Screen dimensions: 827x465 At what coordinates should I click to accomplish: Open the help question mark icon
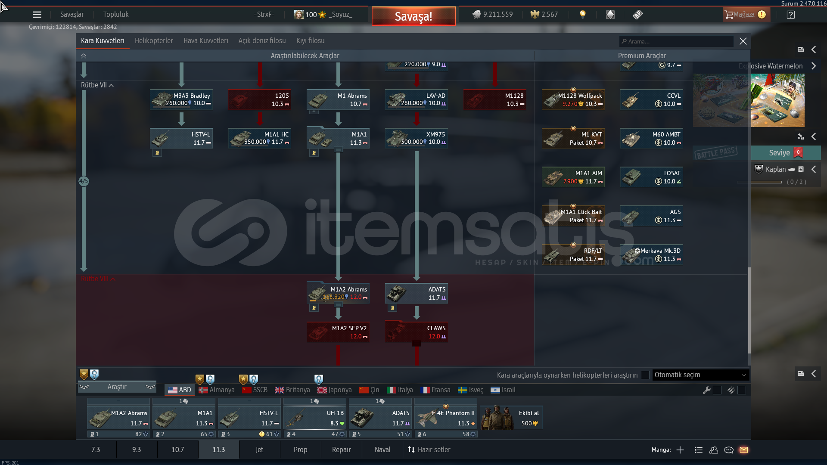point(791,15)
